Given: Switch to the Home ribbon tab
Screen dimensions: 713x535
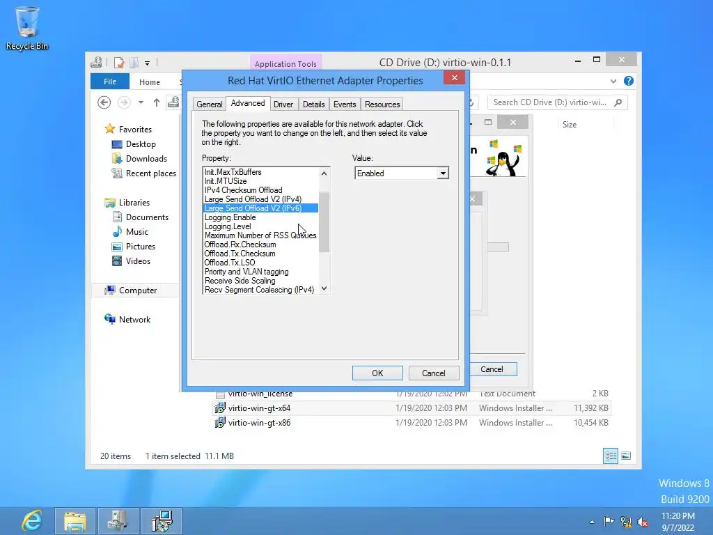Looking at the screenshot, I should (x=150, y=82).
